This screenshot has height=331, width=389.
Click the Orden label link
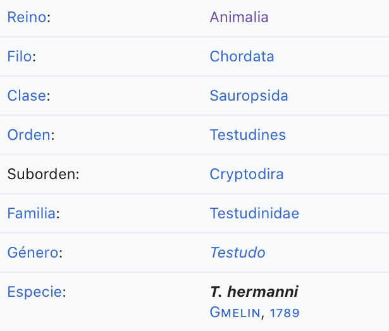pyautogui.click(x=29, y=135)
